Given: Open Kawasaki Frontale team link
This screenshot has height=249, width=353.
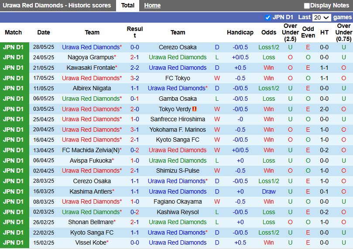Looking at the screenshot, I should [x=91, y=68].
